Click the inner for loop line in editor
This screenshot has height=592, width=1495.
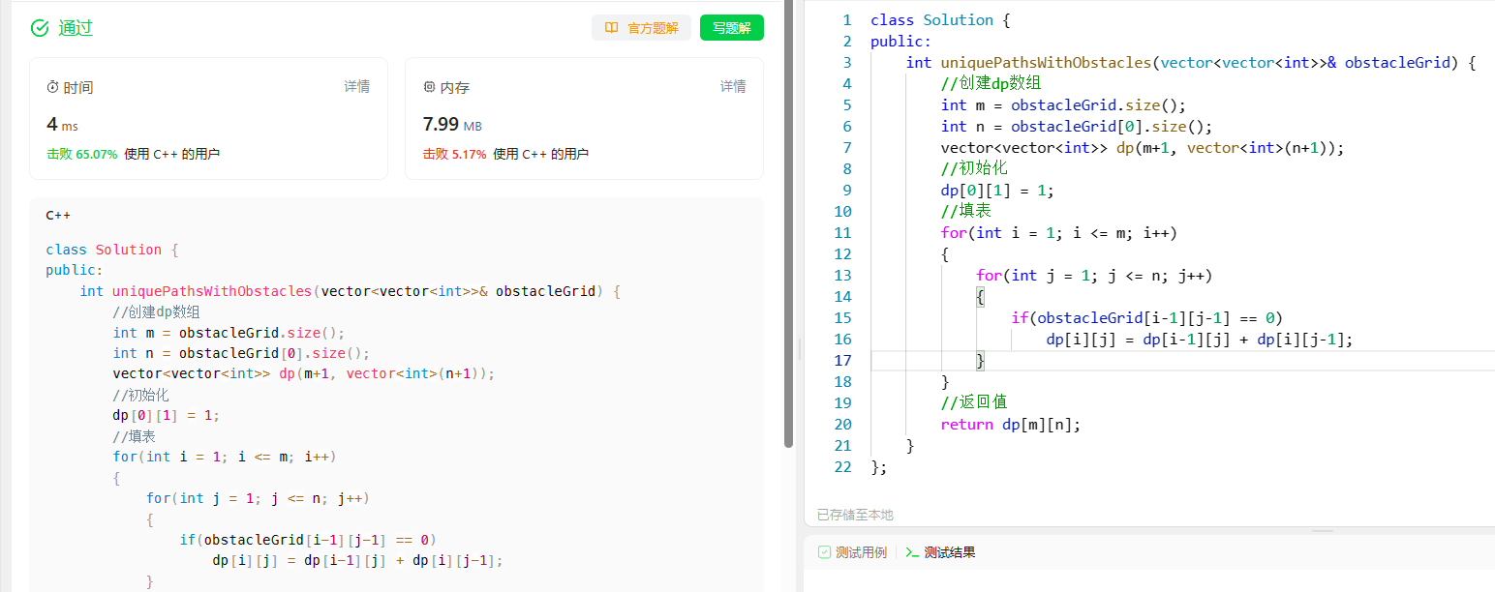[1094, 276]
